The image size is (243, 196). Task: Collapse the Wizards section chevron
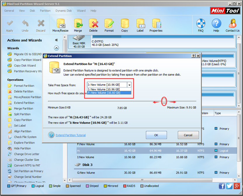click(56, 48)
